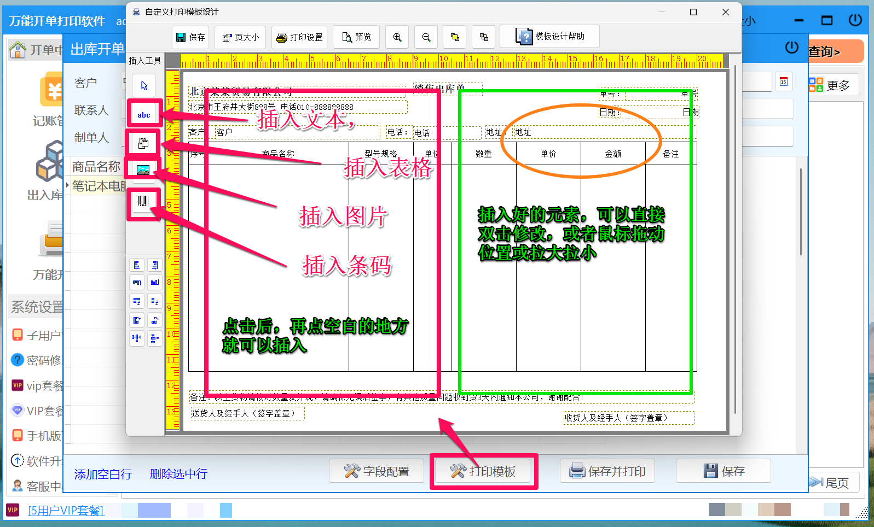Click the bring to front layer icon
The width and height of the screenshot is (874, 527).
(x=455, y=37)
